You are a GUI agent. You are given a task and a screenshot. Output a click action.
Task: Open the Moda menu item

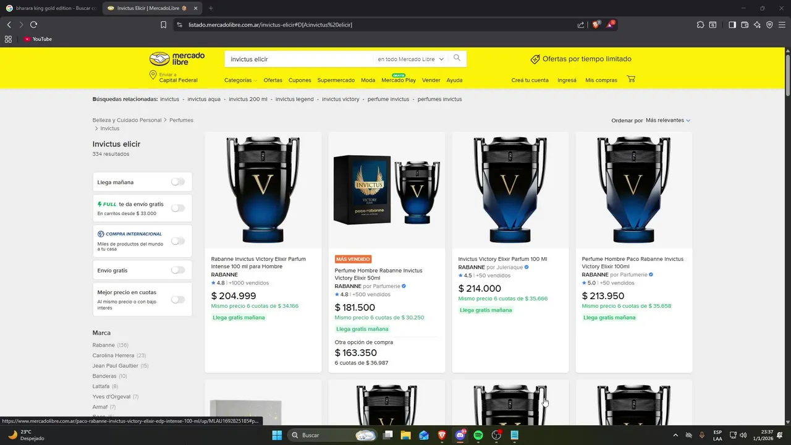368,80
